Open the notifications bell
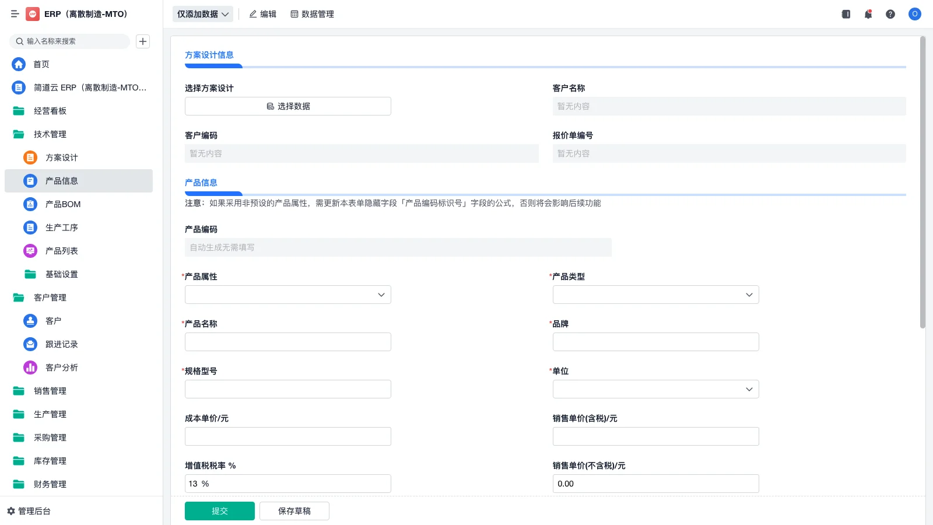Image resolution: width=933 pixels, height=525 pixels. coord(868,14)
